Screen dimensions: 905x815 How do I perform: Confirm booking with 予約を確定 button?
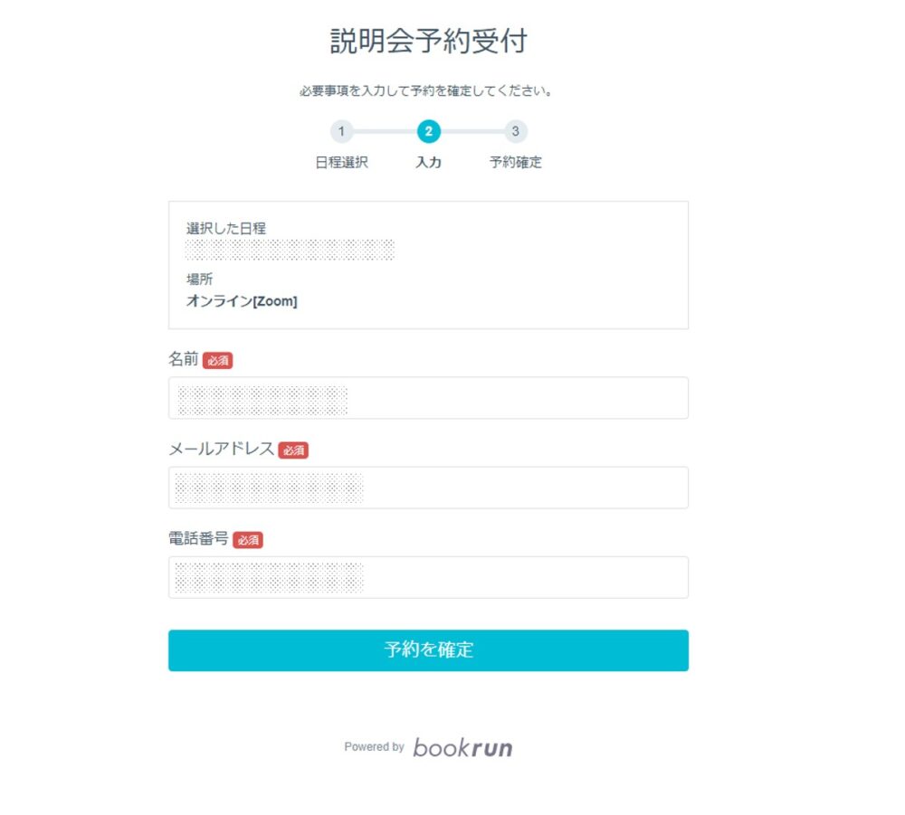(428, 650)
